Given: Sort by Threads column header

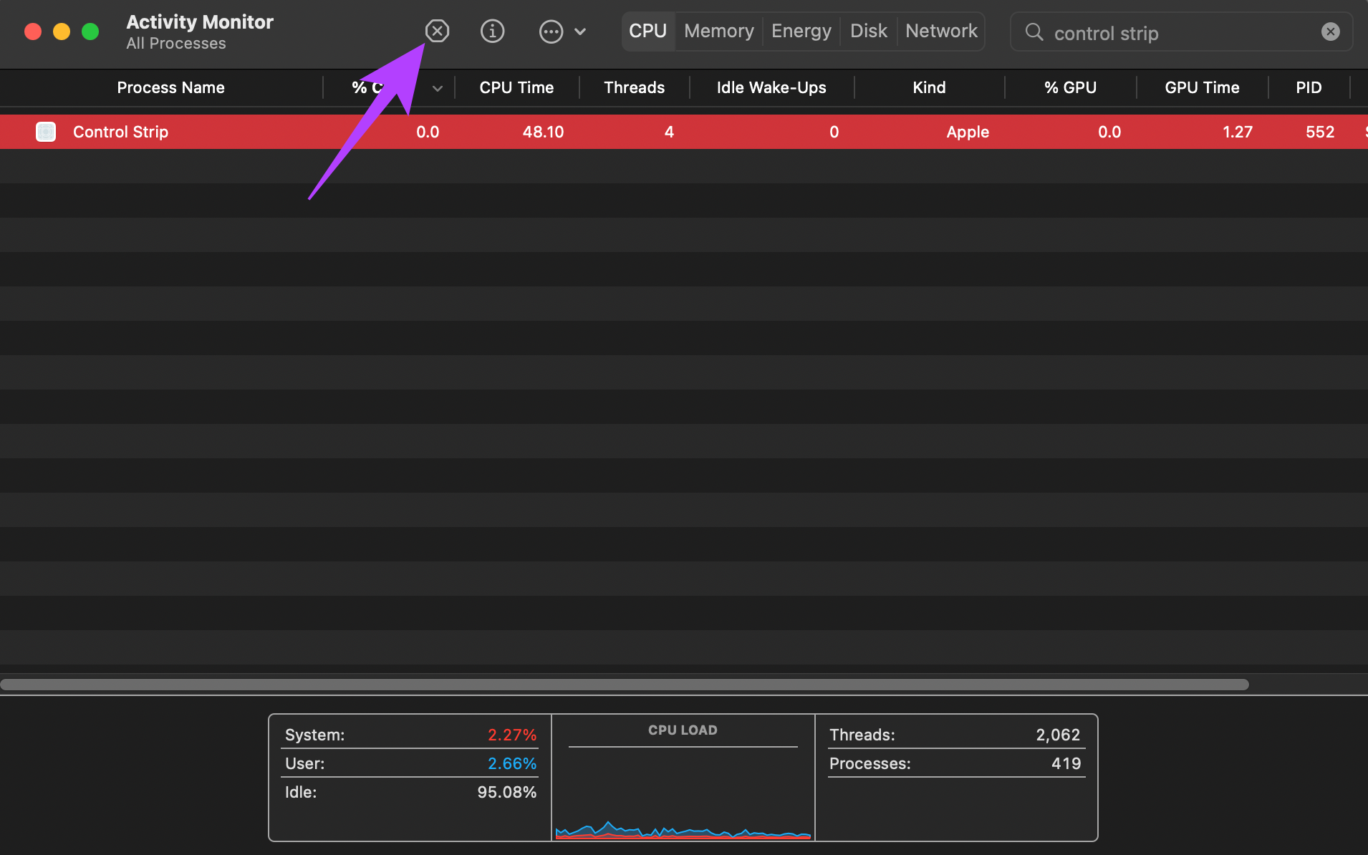Looking at the screenshot, I should [x=634, y=88].
